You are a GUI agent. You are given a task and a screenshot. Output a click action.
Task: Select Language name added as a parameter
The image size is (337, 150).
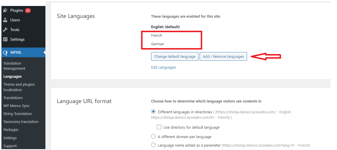tap(153, 145)
